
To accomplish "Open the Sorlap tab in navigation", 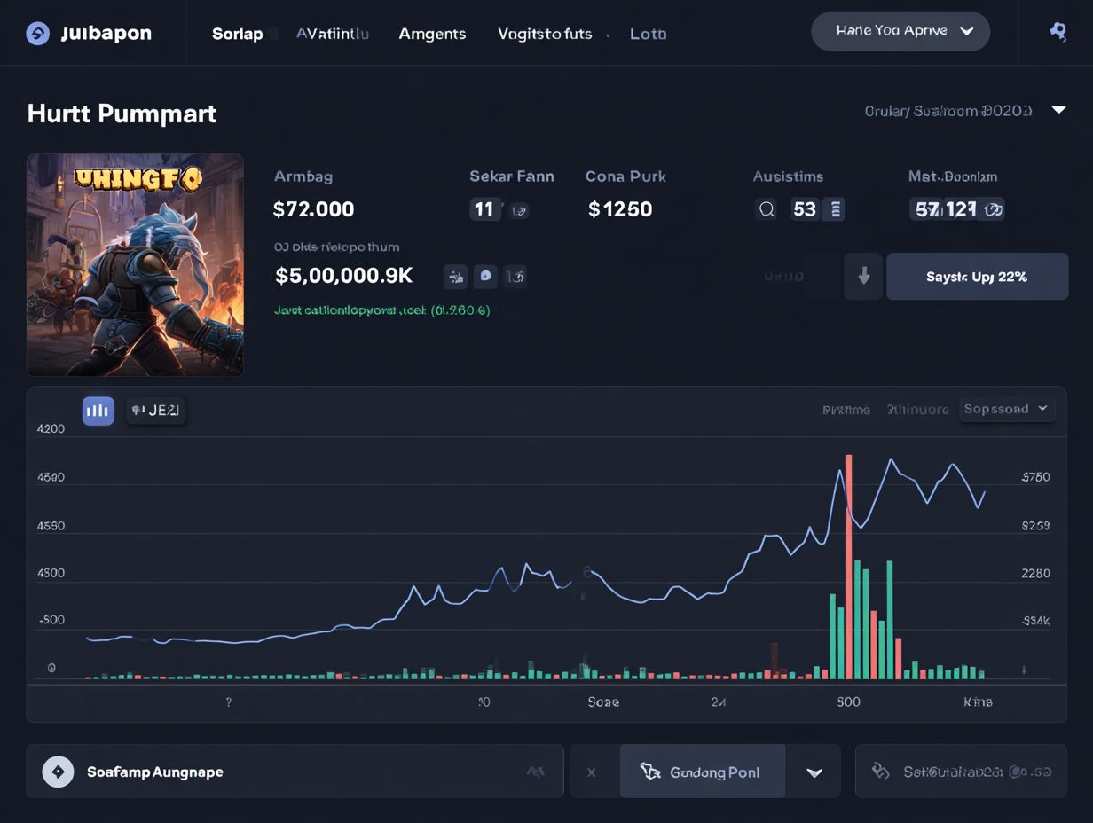I will point(237,34).
